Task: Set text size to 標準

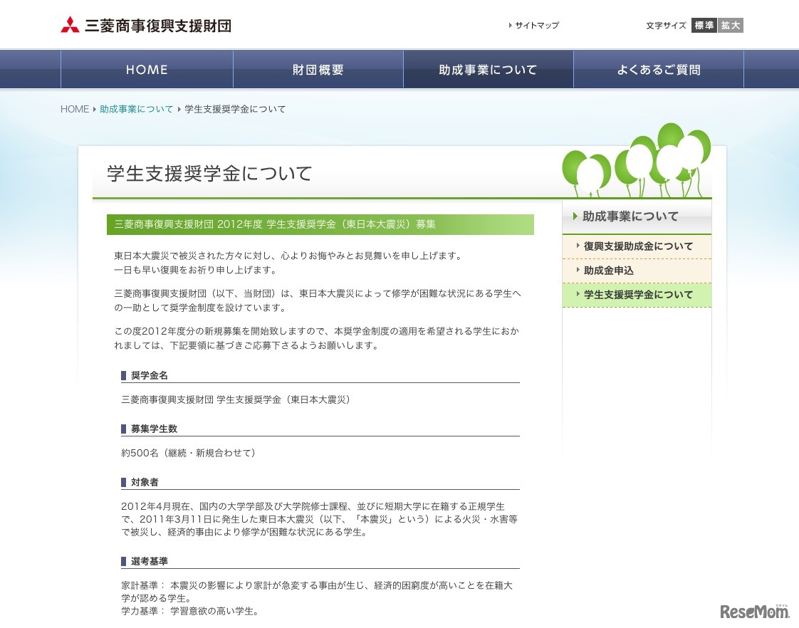Action: tap(704, 26)
